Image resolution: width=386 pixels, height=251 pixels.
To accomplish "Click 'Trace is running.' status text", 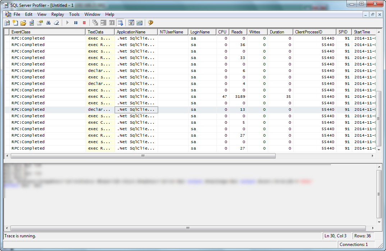I will pos(20,236).
